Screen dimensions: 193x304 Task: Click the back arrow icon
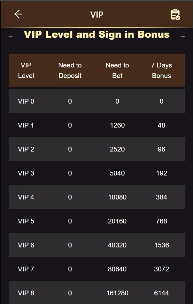pos(18,14)
